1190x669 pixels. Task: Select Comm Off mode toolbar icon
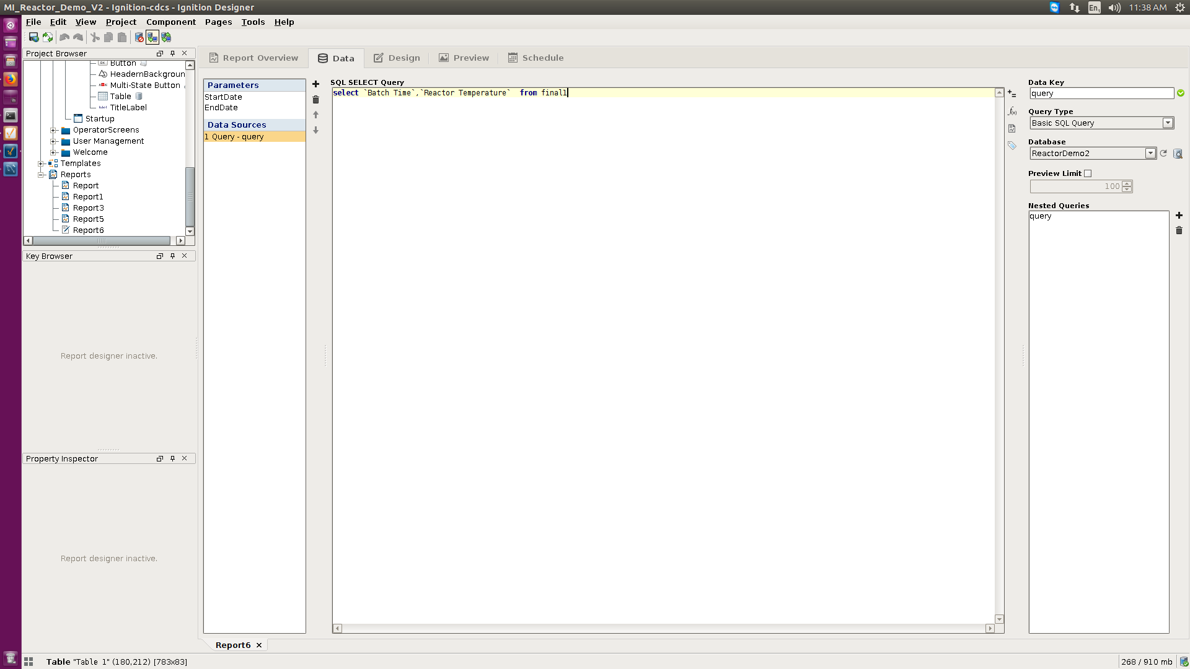point(139,38)
